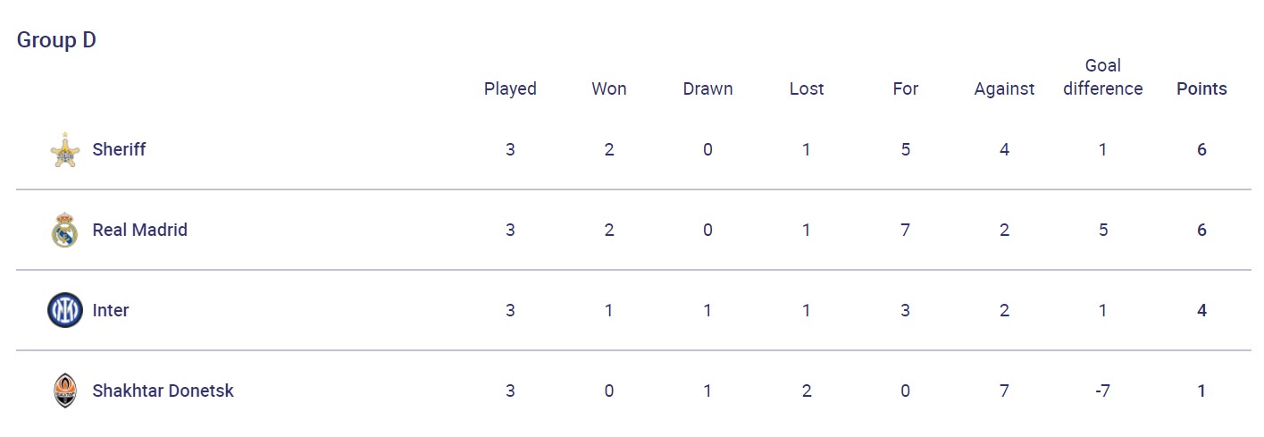
Task: Click the Lost column header
Action: tap(807, 89)
